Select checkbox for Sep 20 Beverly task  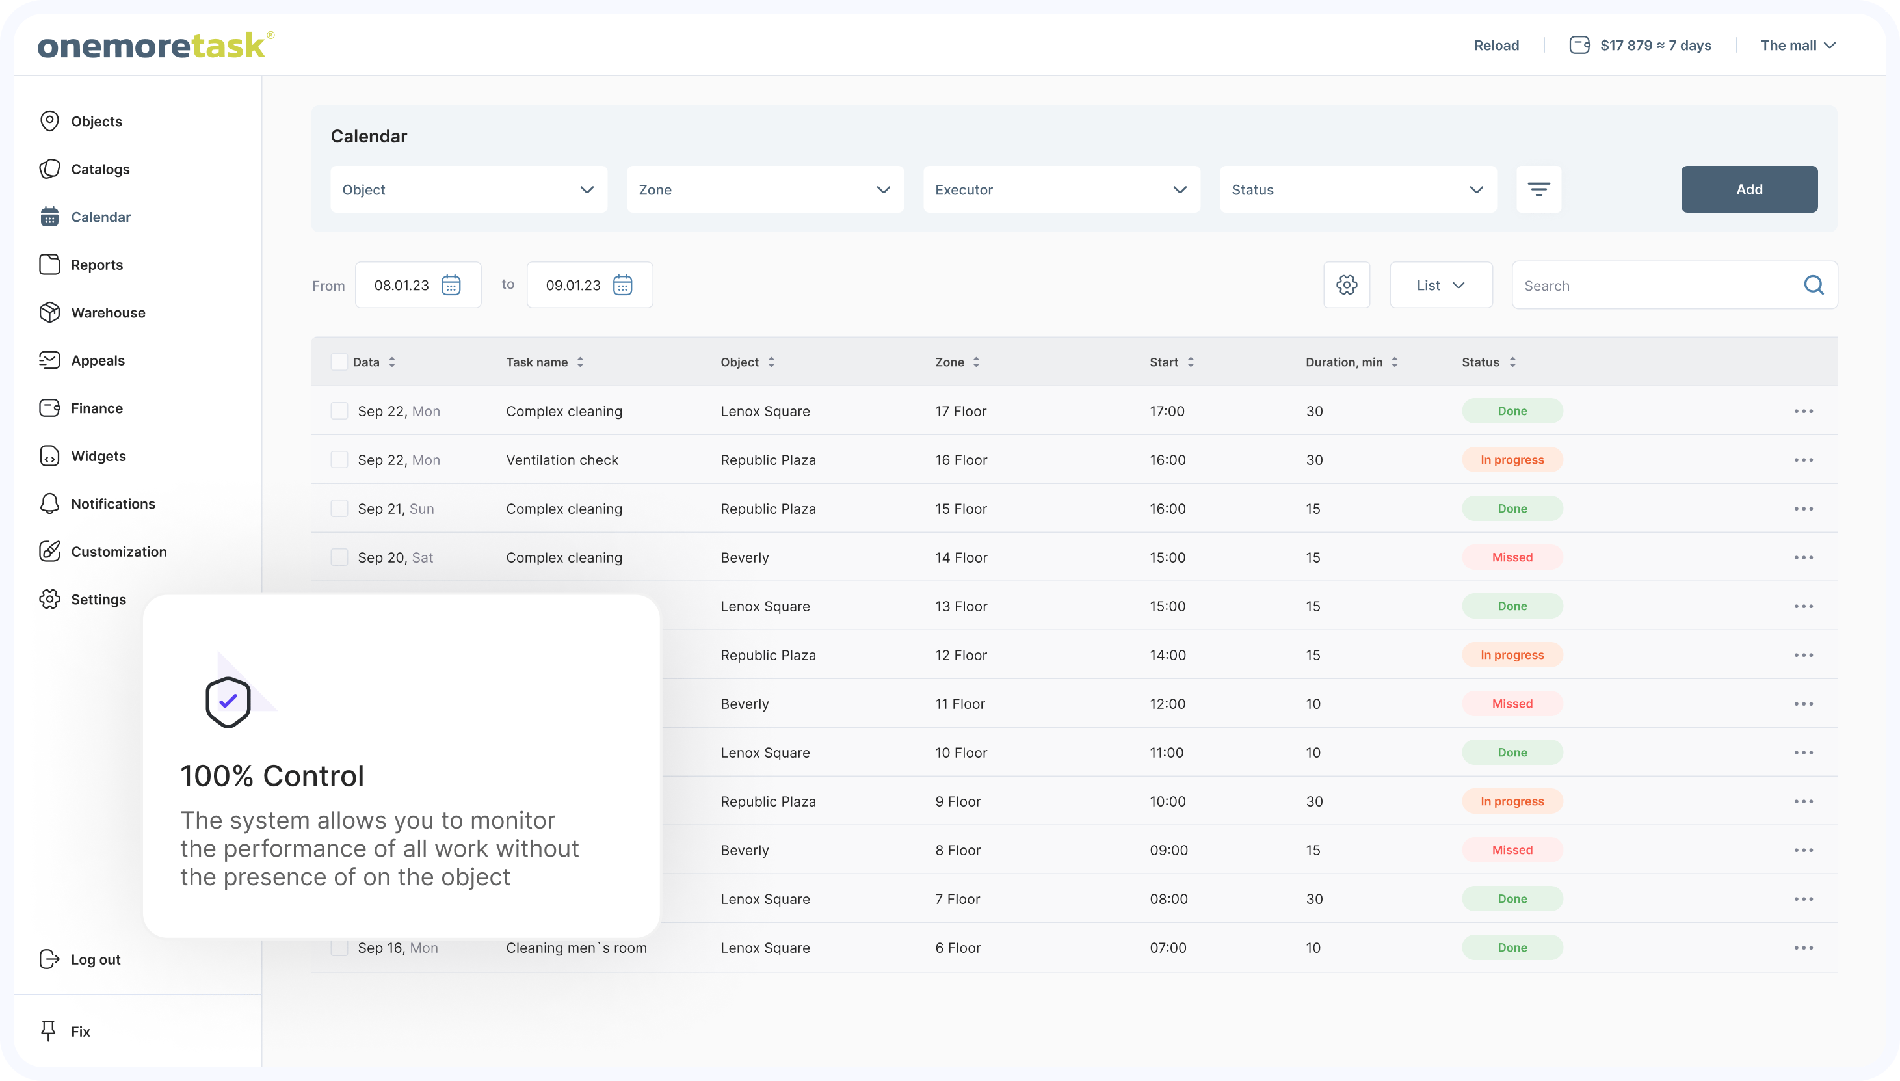click(339, 557)
